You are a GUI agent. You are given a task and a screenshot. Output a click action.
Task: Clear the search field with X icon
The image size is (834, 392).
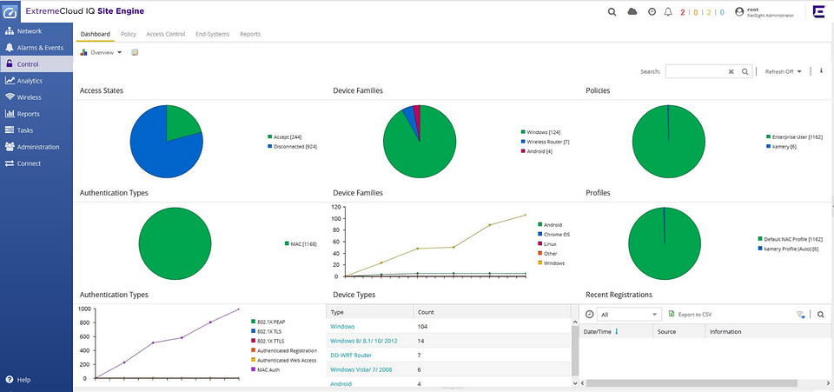coord(731,72)
